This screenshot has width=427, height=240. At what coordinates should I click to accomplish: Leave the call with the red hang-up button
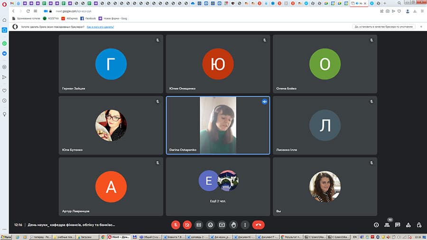pyautogui.click(x=258, y=225)
